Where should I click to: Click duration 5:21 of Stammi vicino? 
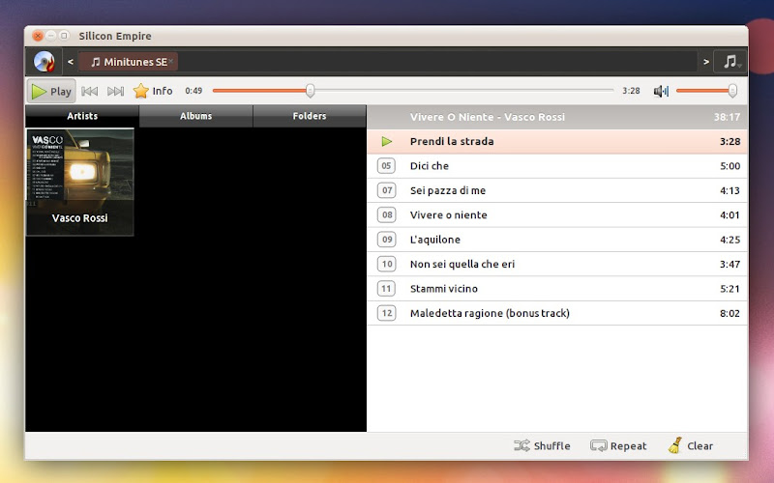click(x=729, y=289)
